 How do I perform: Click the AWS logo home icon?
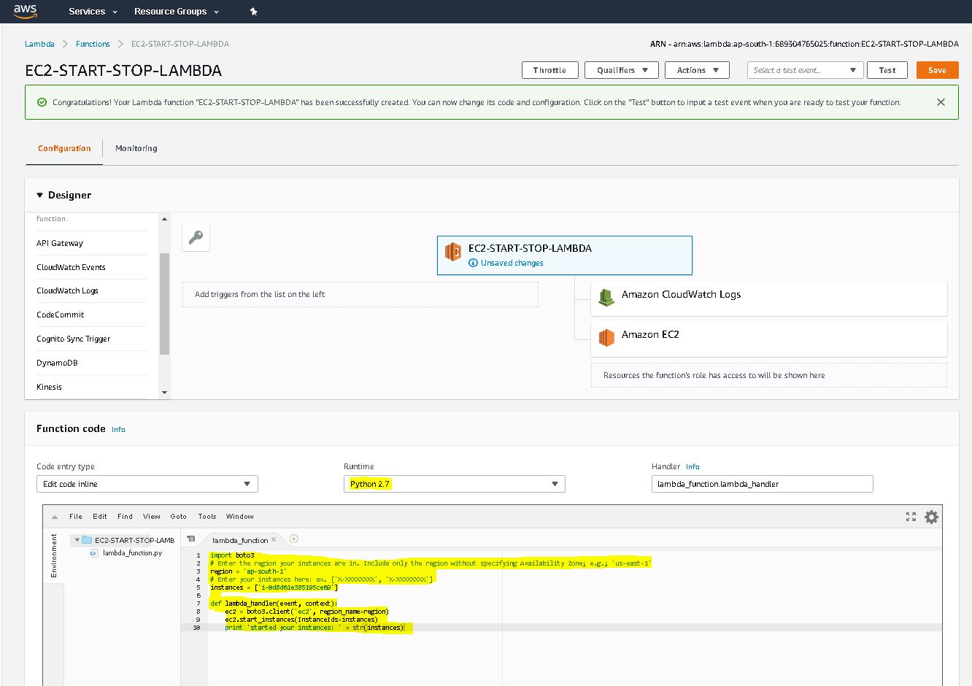click(x=25, y=11)
